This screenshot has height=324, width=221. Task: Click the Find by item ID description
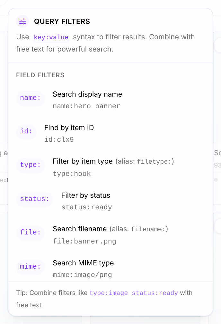tap(69, 128)
